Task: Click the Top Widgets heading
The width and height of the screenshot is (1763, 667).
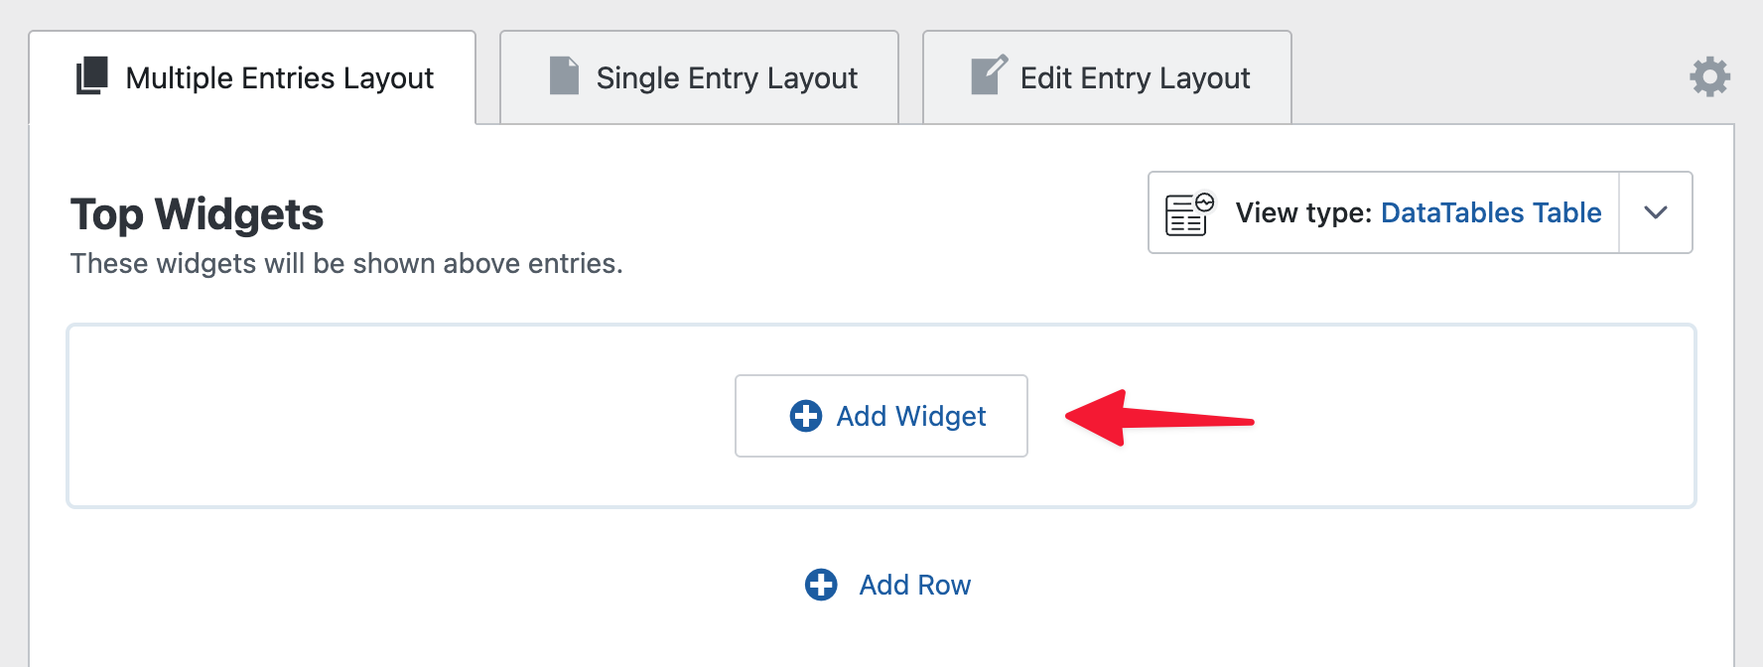Action: pos(197,214)
